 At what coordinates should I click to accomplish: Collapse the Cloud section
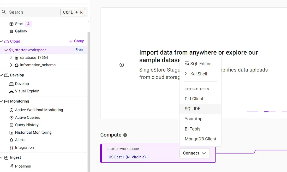(2, 41)
